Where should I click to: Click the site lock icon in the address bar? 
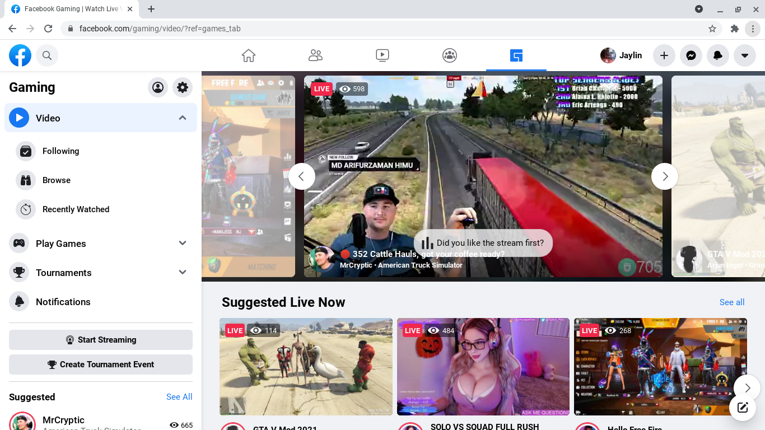(x=71, y=29)
